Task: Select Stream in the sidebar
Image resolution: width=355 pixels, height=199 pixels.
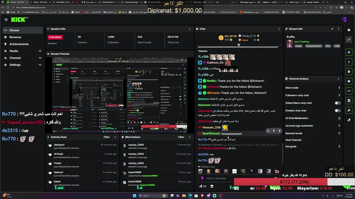Action: [23, 30]
